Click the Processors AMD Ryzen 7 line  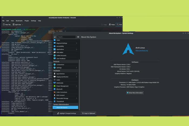pos(139,83)
